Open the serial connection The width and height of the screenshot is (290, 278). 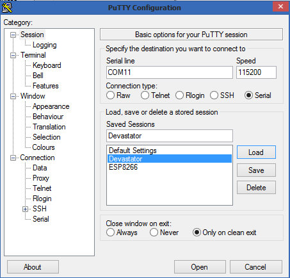(x=200, y=267)
